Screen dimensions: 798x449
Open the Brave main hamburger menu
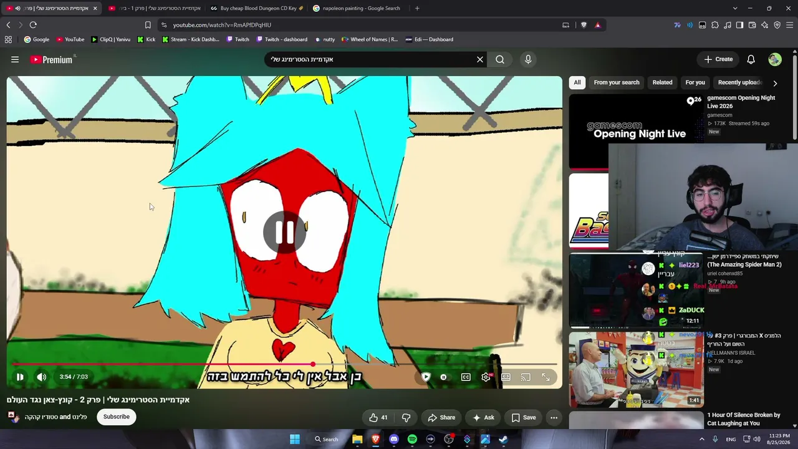[x=789, y=25]
